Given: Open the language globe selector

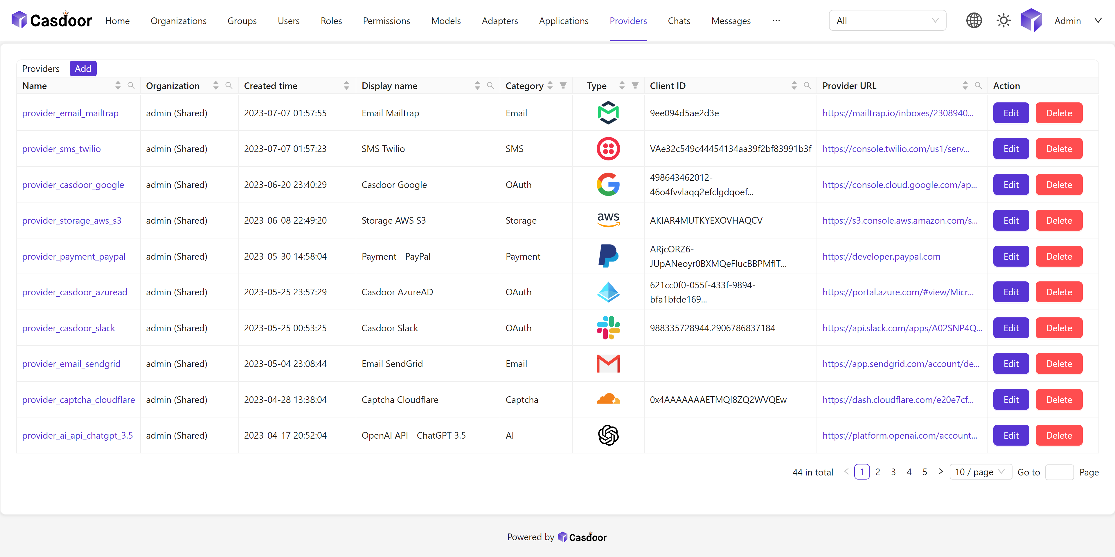Looking at the screenshot, I should (x=974, y=20).
